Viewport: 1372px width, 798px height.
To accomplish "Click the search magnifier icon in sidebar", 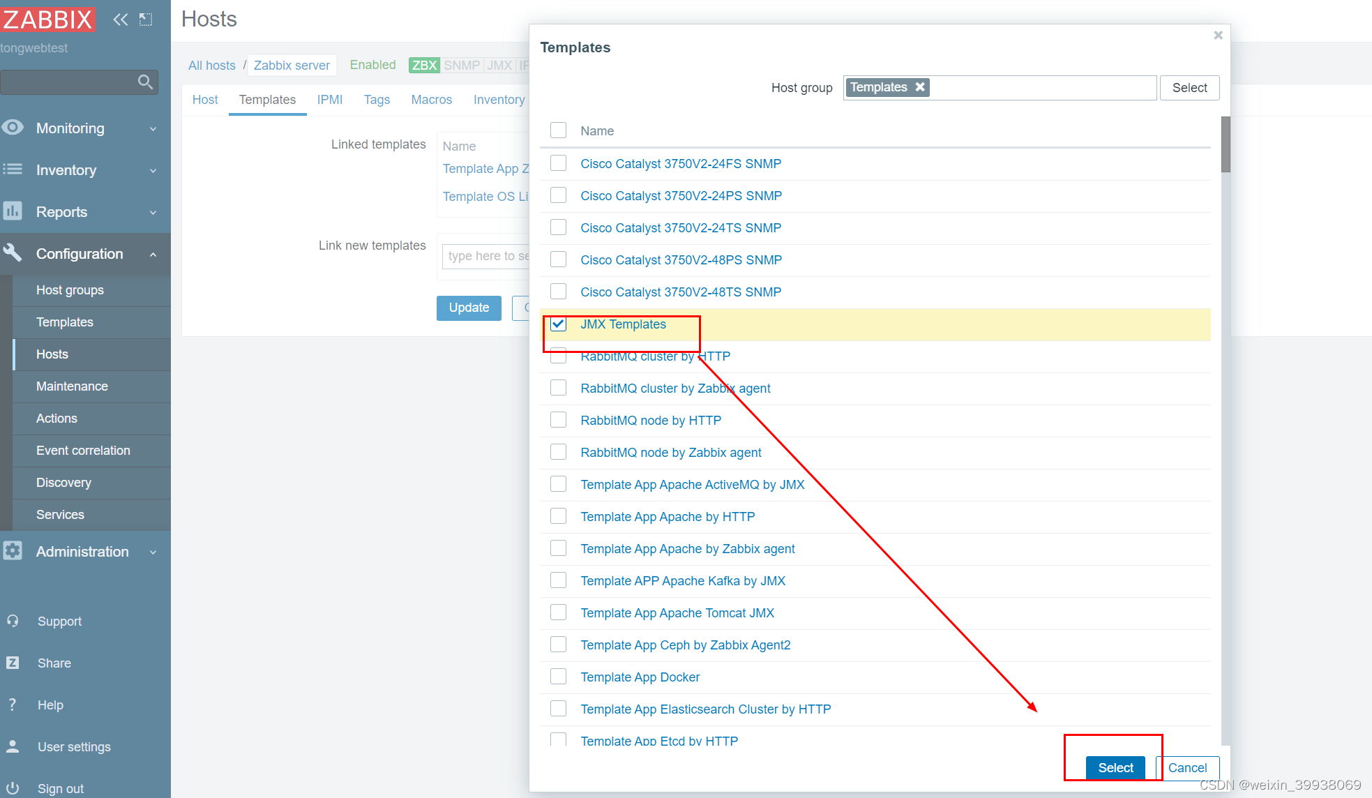I will pyautogui.click(x=145, y=82).
